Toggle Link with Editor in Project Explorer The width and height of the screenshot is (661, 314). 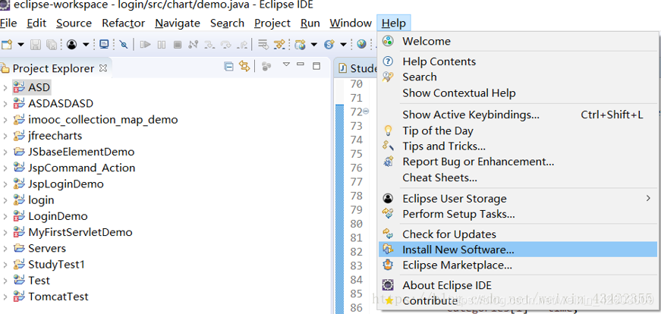(244, 67)
